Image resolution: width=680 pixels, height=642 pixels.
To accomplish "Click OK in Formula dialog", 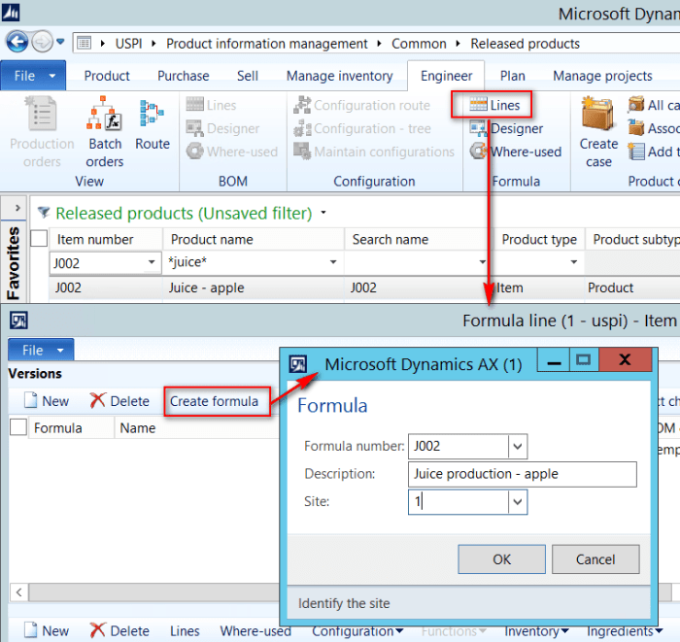I will (502, 559).
